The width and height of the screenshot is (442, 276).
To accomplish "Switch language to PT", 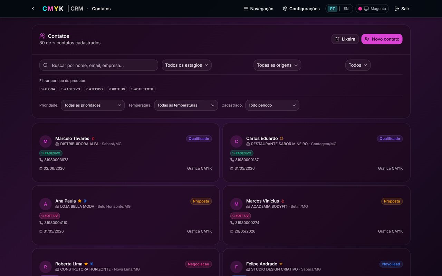I will [332, 9].
